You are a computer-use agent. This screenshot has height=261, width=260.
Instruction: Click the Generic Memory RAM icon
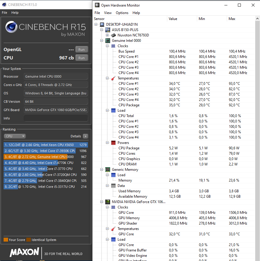coord(108,170)
